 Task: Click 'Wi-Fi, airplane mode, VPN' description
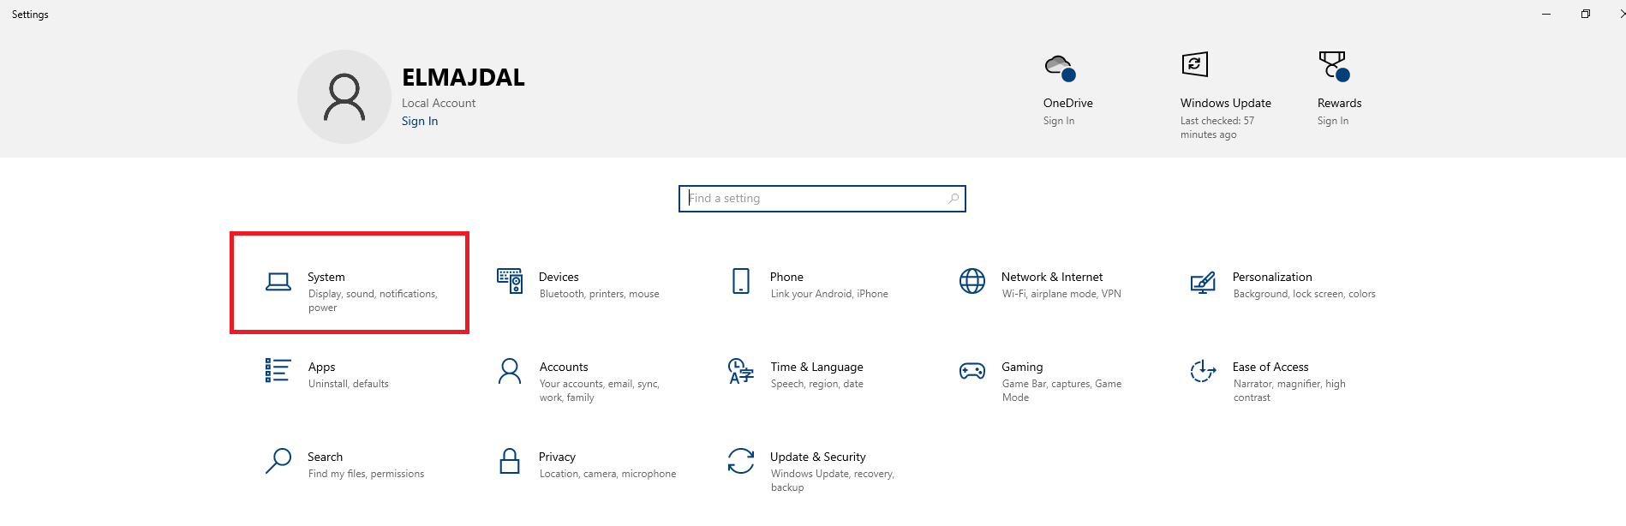pyautogui.click(x=1061, y=294)
